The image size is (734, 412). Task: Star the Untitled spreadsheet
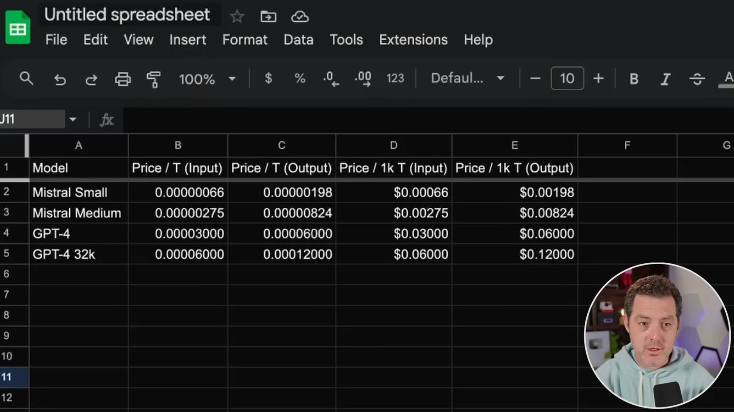click(237, 17)
